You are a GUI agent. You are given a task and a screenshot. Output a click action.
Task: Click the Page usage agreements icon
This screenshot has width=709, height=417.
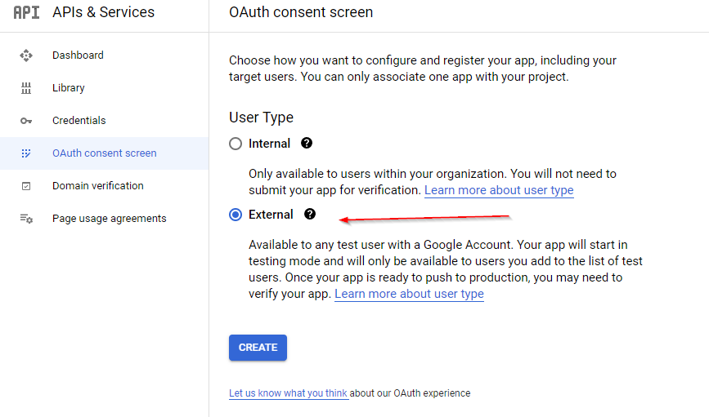pyautogui.click(x=26, y=219)
